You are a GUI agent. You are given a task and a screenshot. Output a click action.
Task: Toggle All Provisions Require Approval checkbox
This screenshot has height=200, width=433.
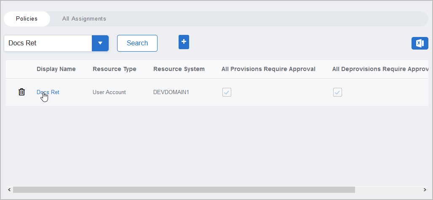click(227, 92)
